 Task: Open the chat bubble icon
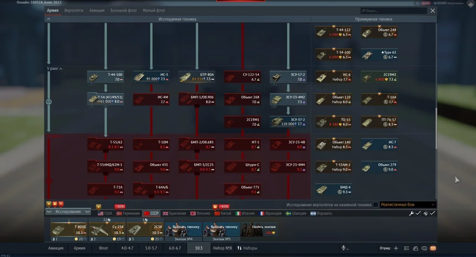[424, 248]
